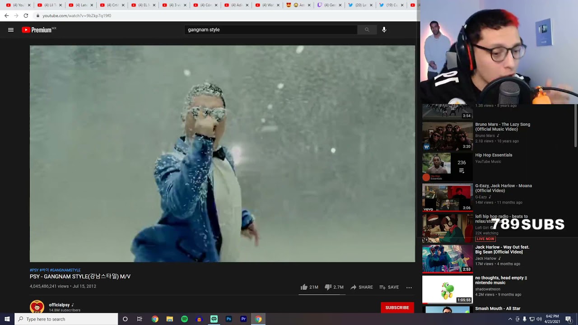This screenshot has height=325, width=578.
Task: Show hidden system tray icons
Action: [510, 319]
